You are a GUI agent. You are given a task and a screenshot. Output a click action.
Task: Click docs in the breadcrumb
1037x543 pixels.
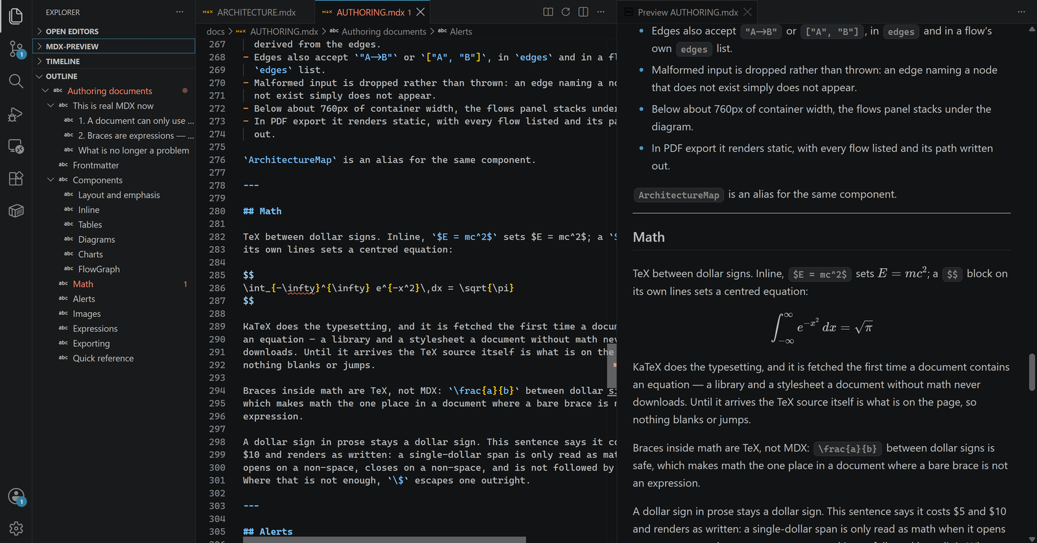click(x=215, y=31)
